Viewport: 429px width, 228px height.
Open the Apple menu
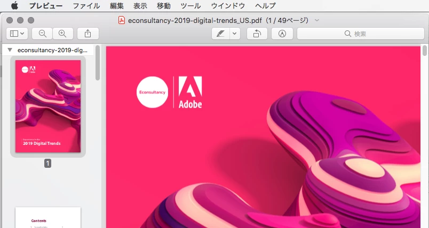click(x=15, y=5)
